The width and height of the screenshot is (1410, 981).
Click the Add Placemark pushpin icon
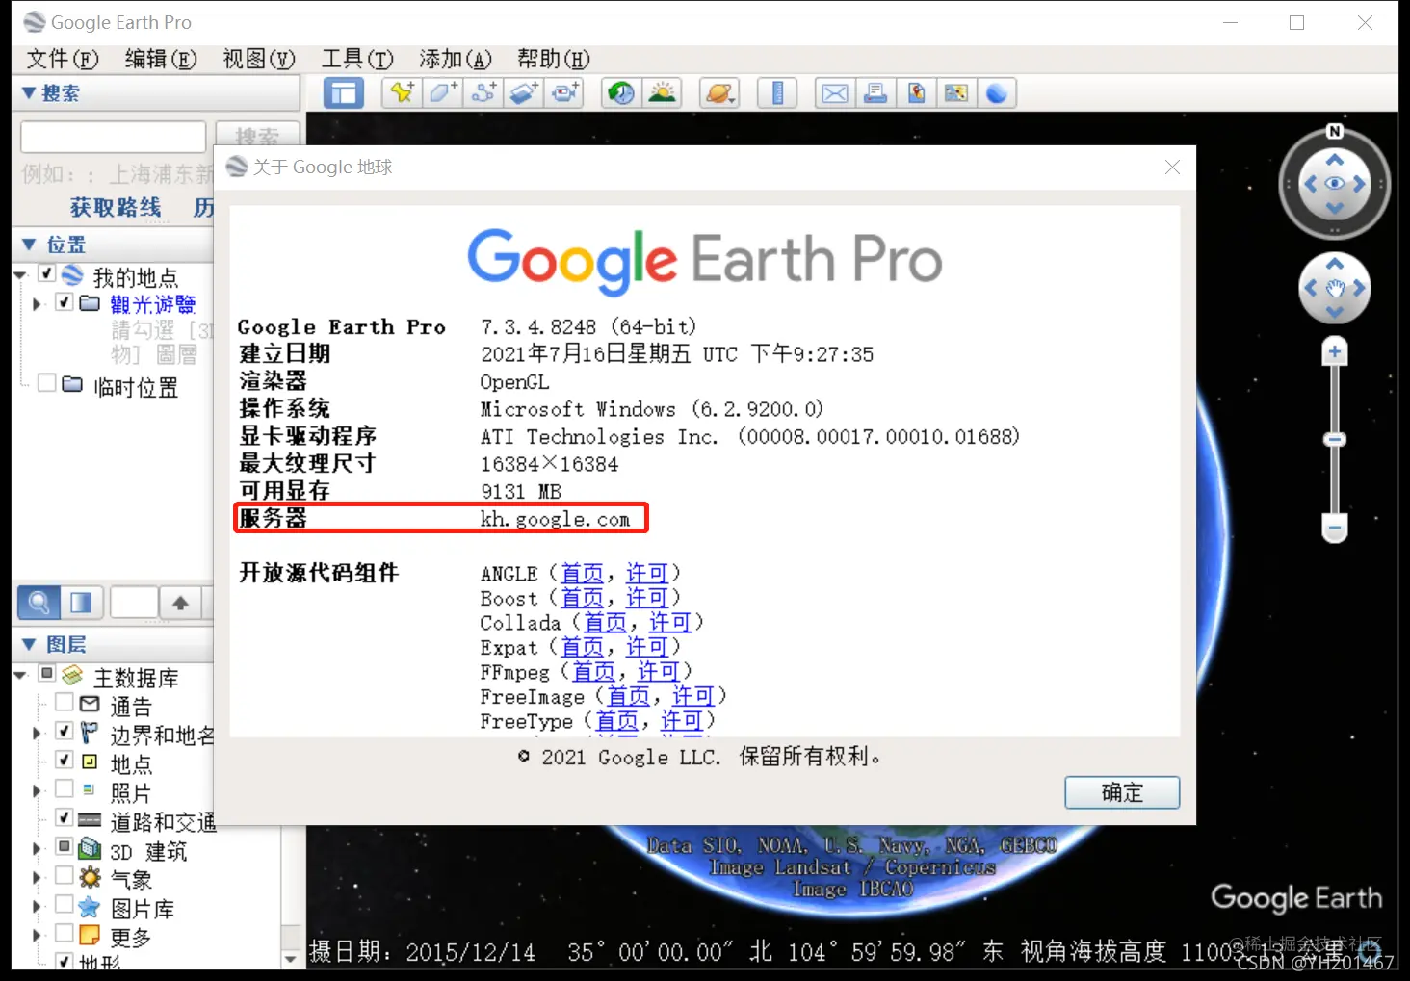403,93
